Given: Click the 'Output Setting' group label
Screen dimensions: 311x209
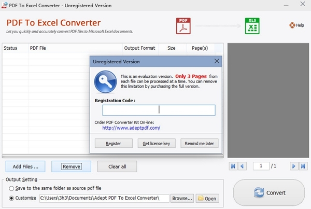Looking at the screenshot, I should [x=21, y=179].
